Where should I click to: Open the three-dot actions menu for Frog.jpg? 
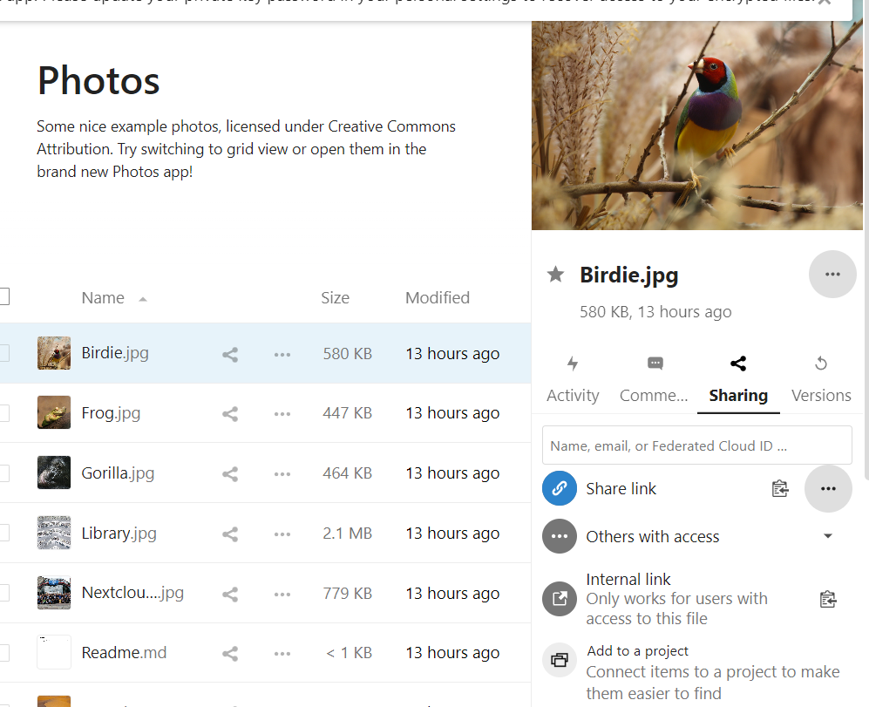282,414
